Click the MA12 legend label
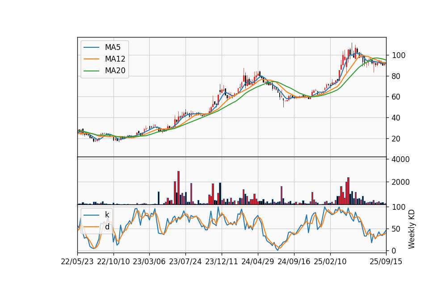429x308 pixels. (115, 59)
